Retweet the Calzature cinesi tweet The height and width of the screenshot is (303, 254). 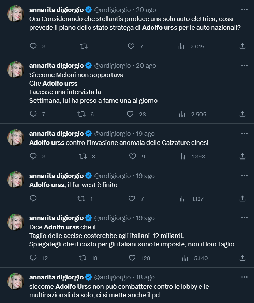[83, 156]
